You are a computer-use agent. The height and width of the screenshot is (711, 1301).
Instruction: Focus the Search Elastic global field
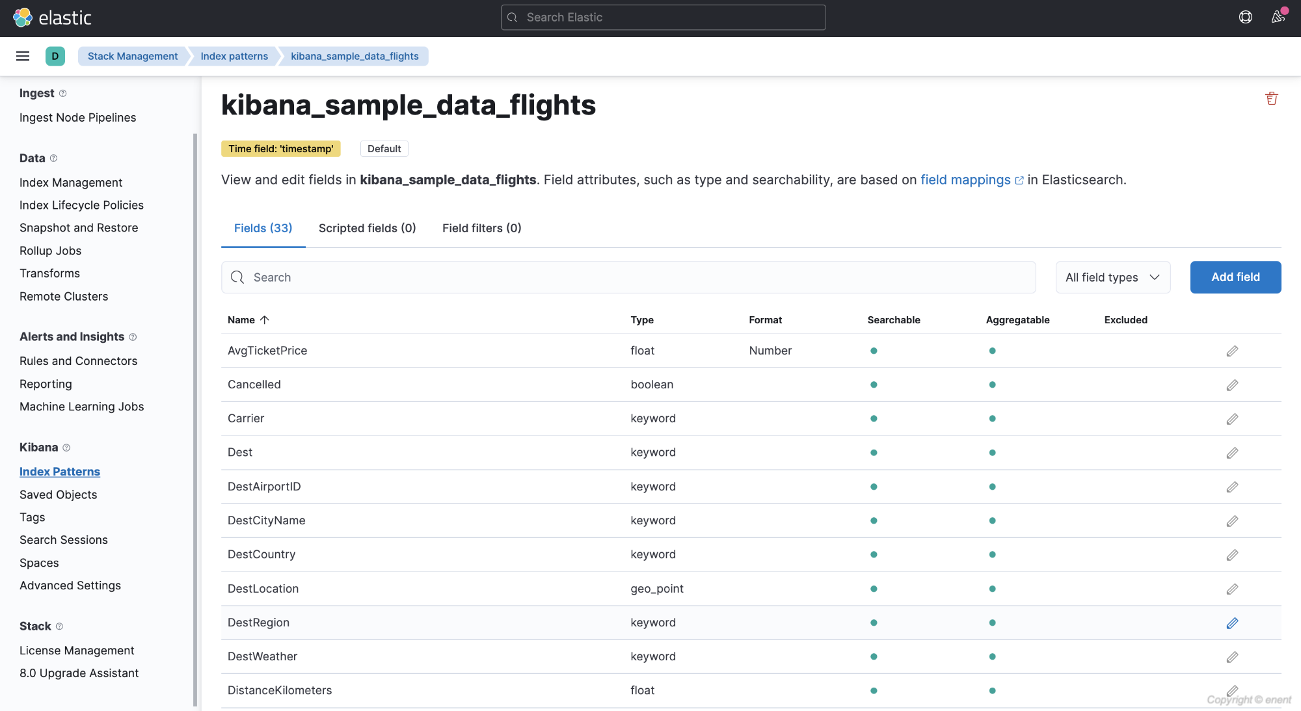[x=664, y=18]
